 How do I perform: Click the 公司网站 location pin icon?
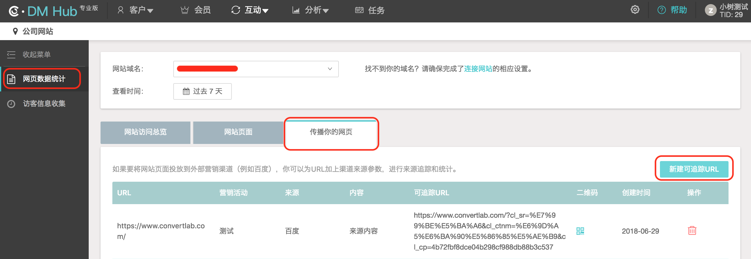pyautogui.click(x=15, y=31)
